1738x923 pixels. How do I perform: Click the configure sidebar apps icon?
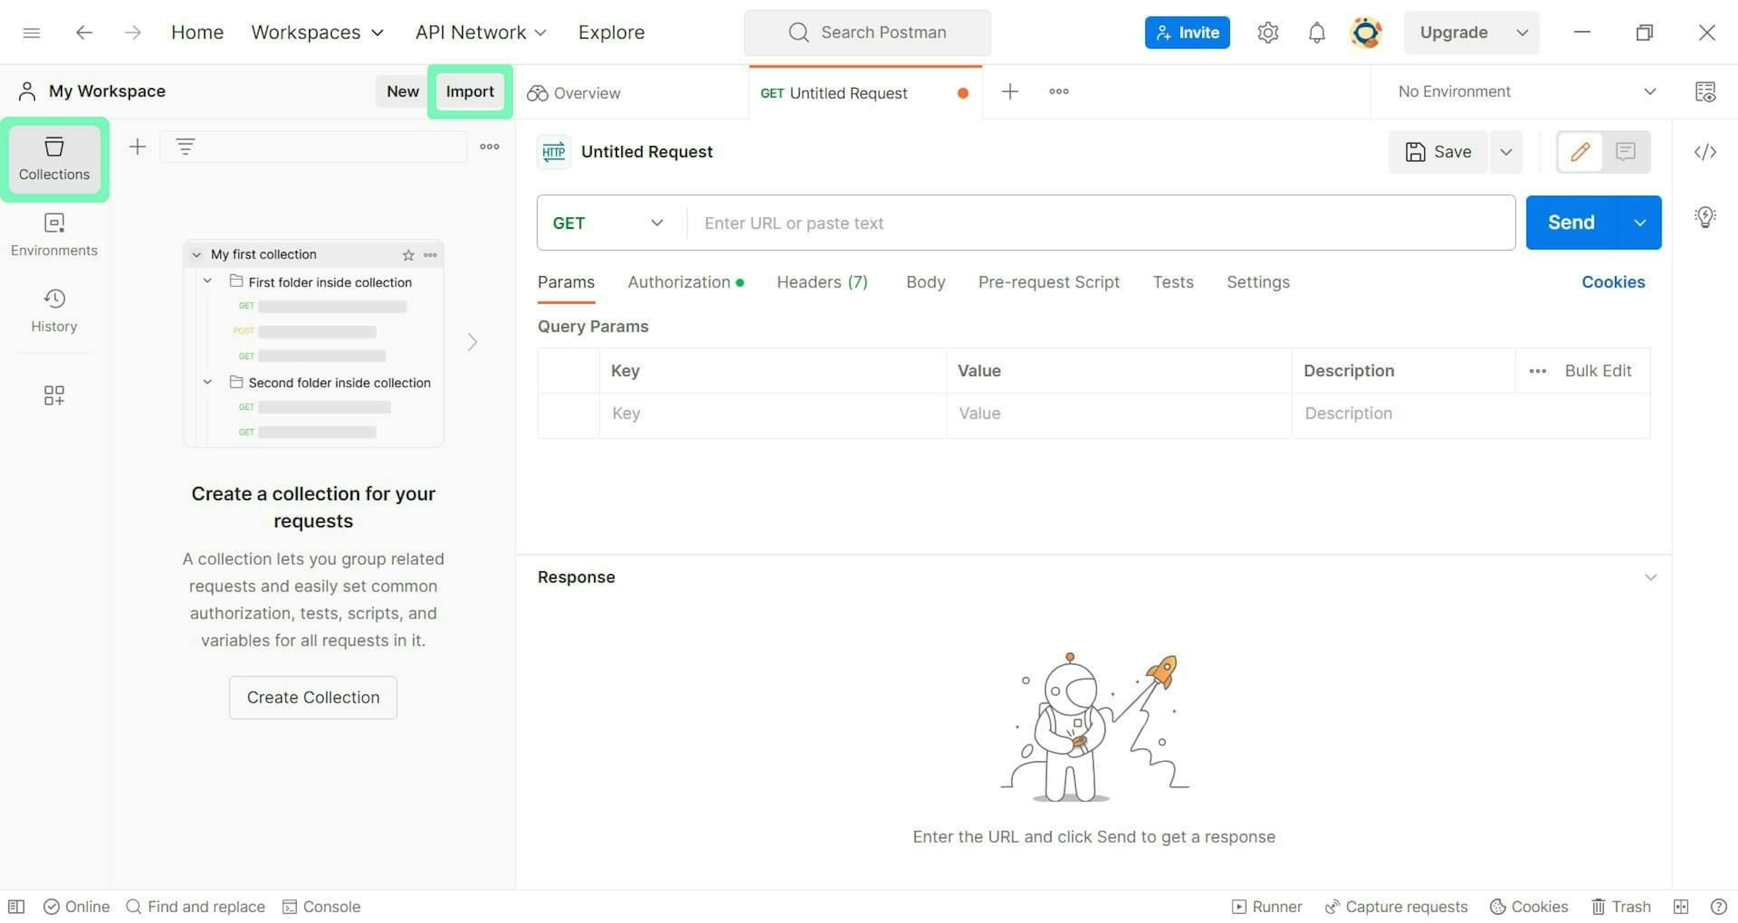pyautogui.click(x=54, y=395)
